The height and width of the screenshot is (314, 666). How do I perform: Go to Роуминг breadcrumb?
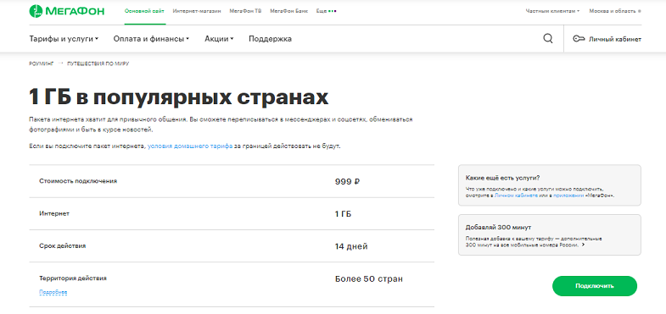(x=42, y=63)
